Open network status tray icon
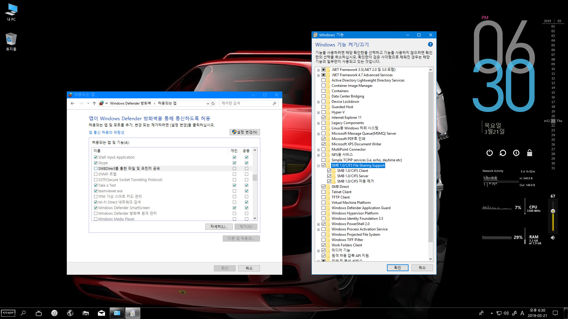 [x=499, y=313]
